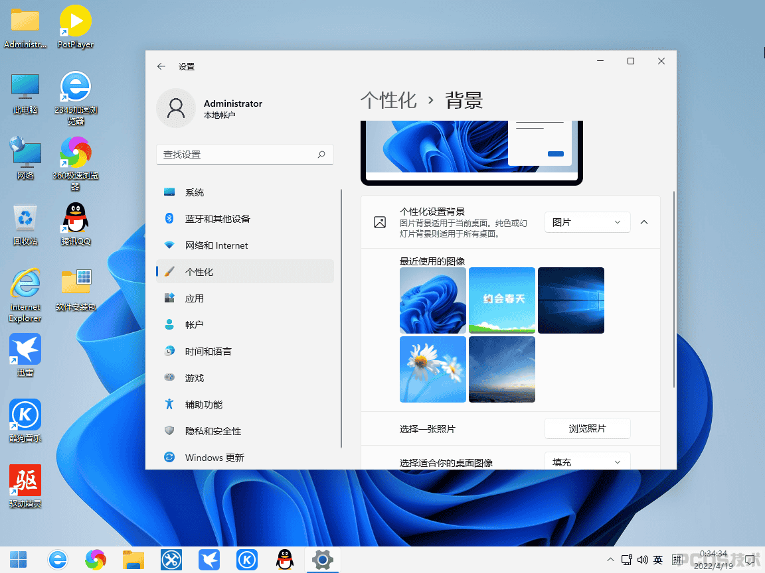Click the 查找设置 search field
765x573 pixels.
pyautogui.click(x=245, y=155)
